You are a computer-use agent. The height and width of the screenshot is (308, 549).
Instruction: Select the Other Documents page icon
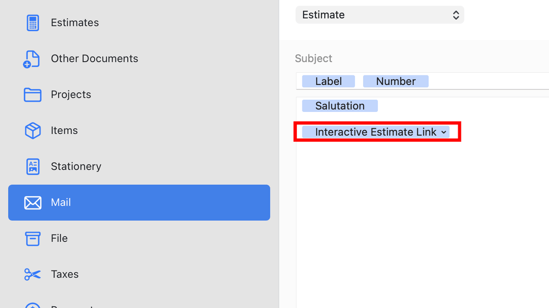[x=32, y=59]
